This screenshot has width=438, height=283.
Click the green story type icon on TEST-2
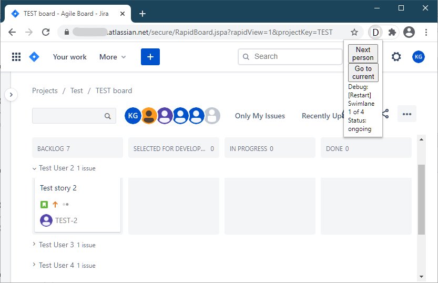(x=44, y=205)
